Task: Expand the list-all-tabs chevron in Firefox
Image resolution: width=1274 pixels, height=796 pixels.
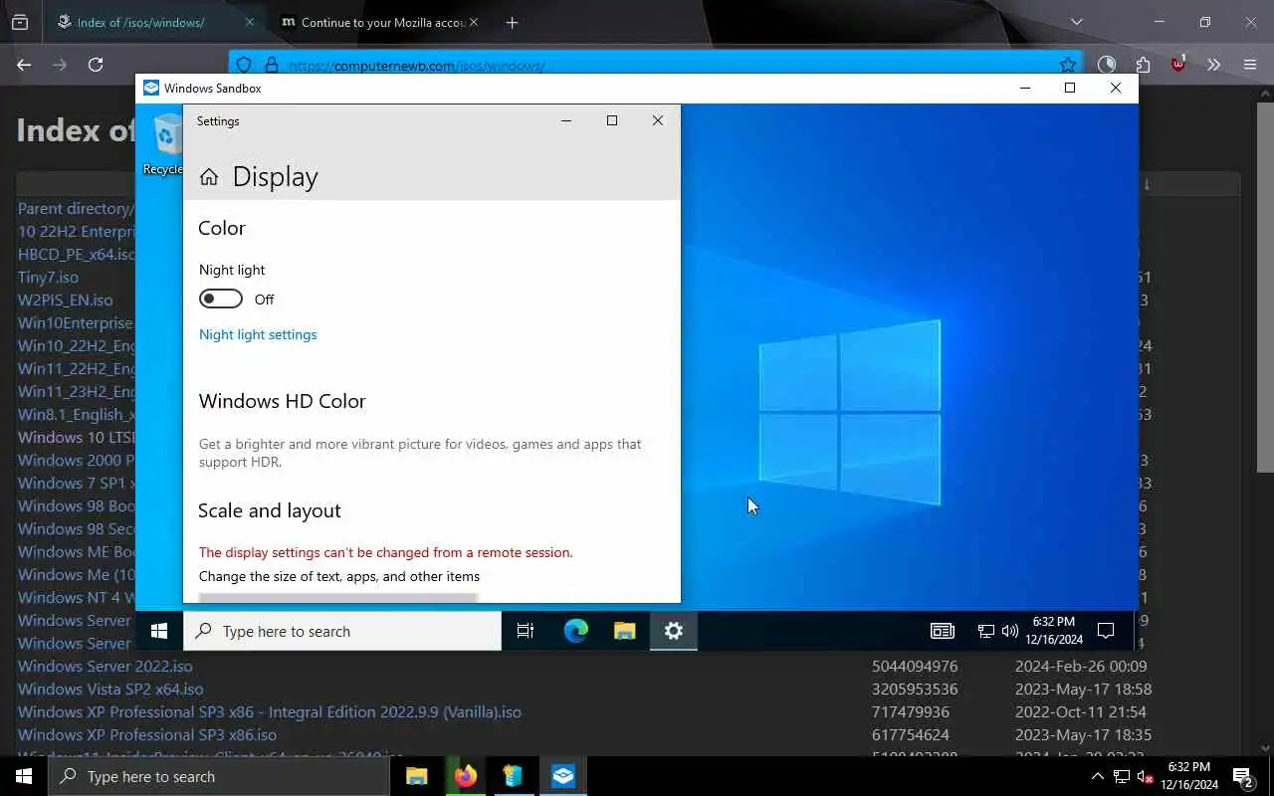Action: [1076, 22]
